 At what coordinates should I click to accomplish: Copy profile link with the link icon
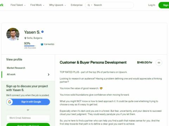tap(159, 63)
